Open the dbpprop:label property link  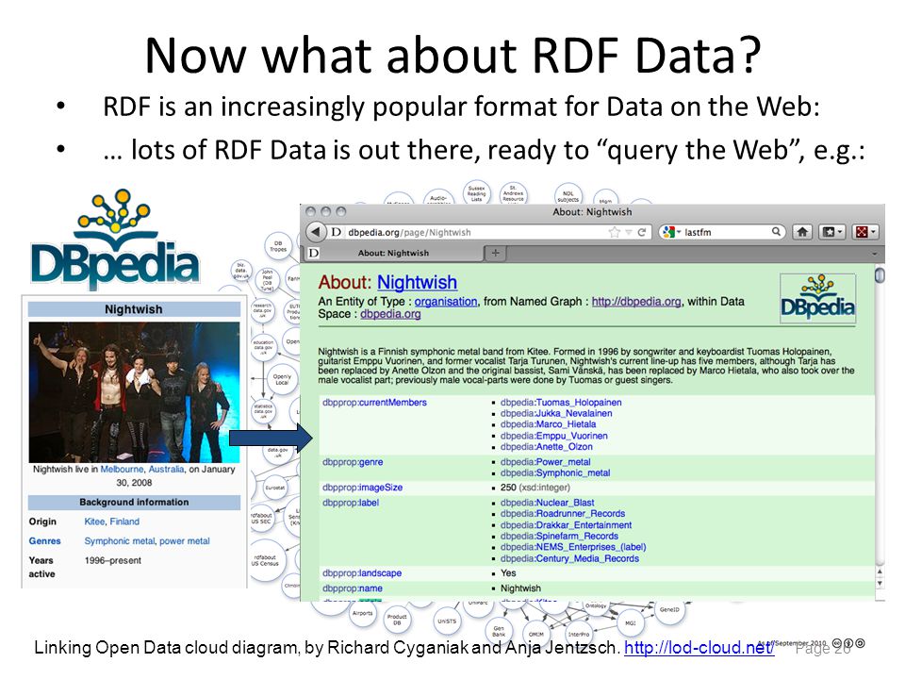click(x=351, y=503)
